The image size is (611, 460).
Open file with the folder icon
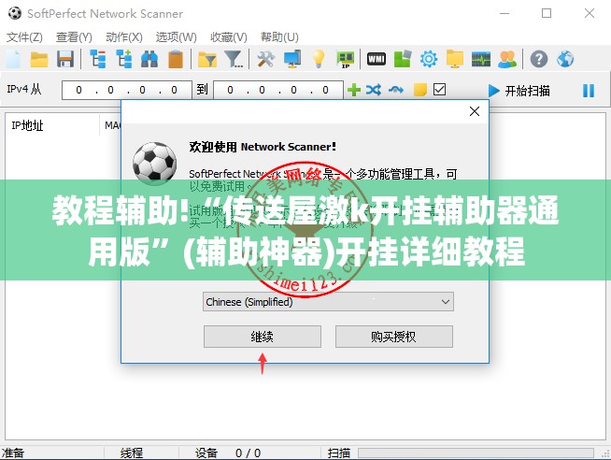(x=39, y=59)
